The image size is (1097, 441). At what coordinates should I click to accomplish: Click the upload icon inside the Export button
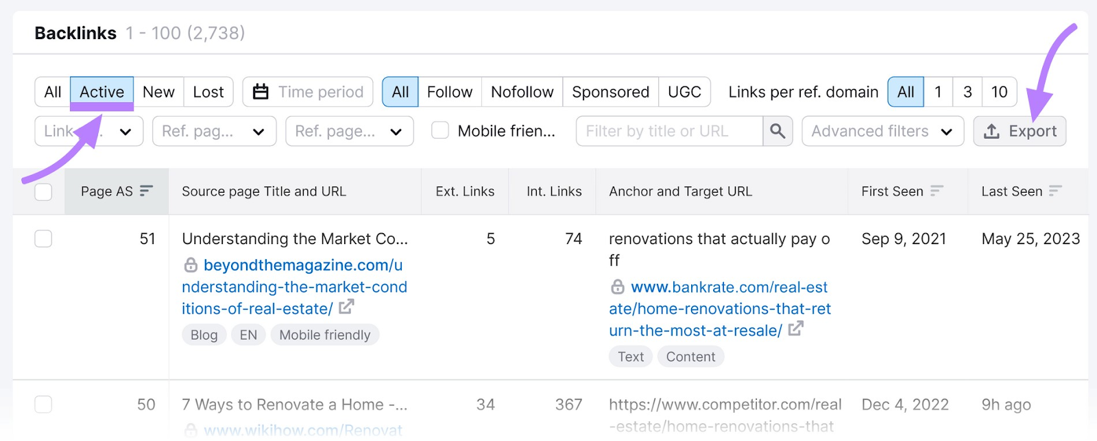993,130
